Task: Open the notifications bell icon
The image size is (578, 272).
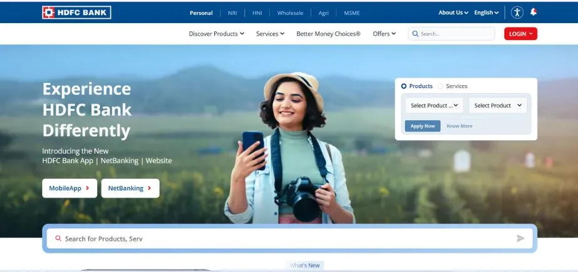Action: (534, 12)
